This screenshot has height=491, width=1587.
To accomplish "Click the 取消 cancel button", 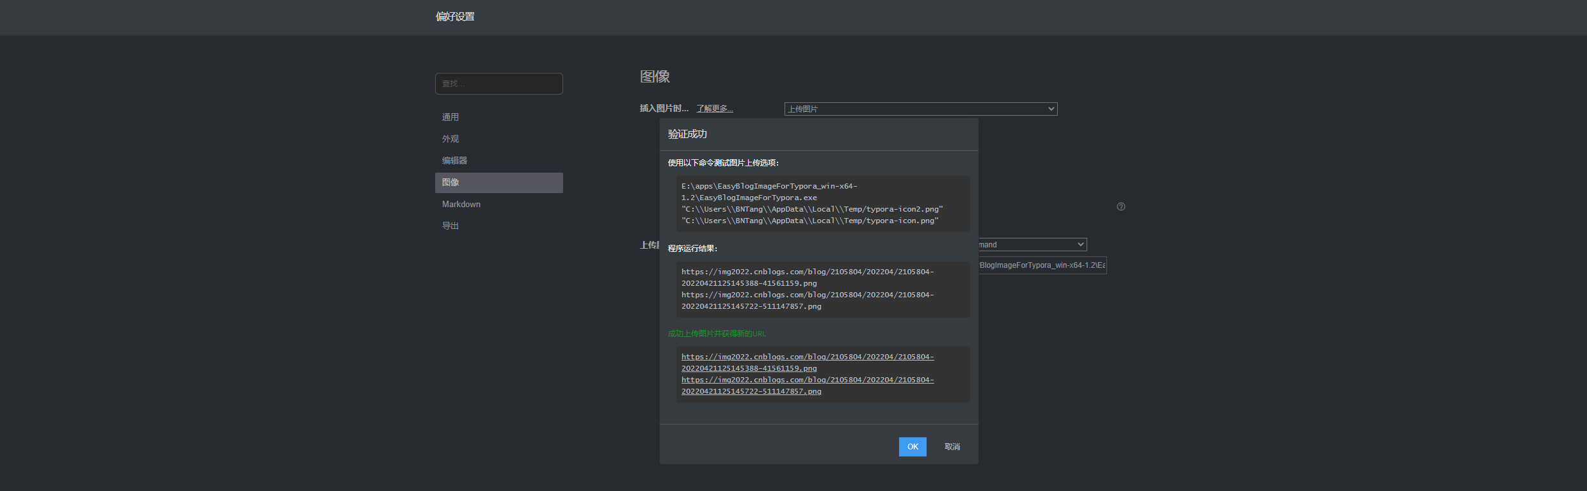I will (952, 447).
